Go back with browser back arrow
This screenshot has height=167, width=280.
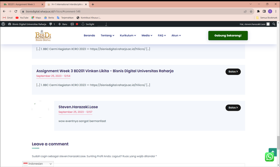[x=4, y=11]
